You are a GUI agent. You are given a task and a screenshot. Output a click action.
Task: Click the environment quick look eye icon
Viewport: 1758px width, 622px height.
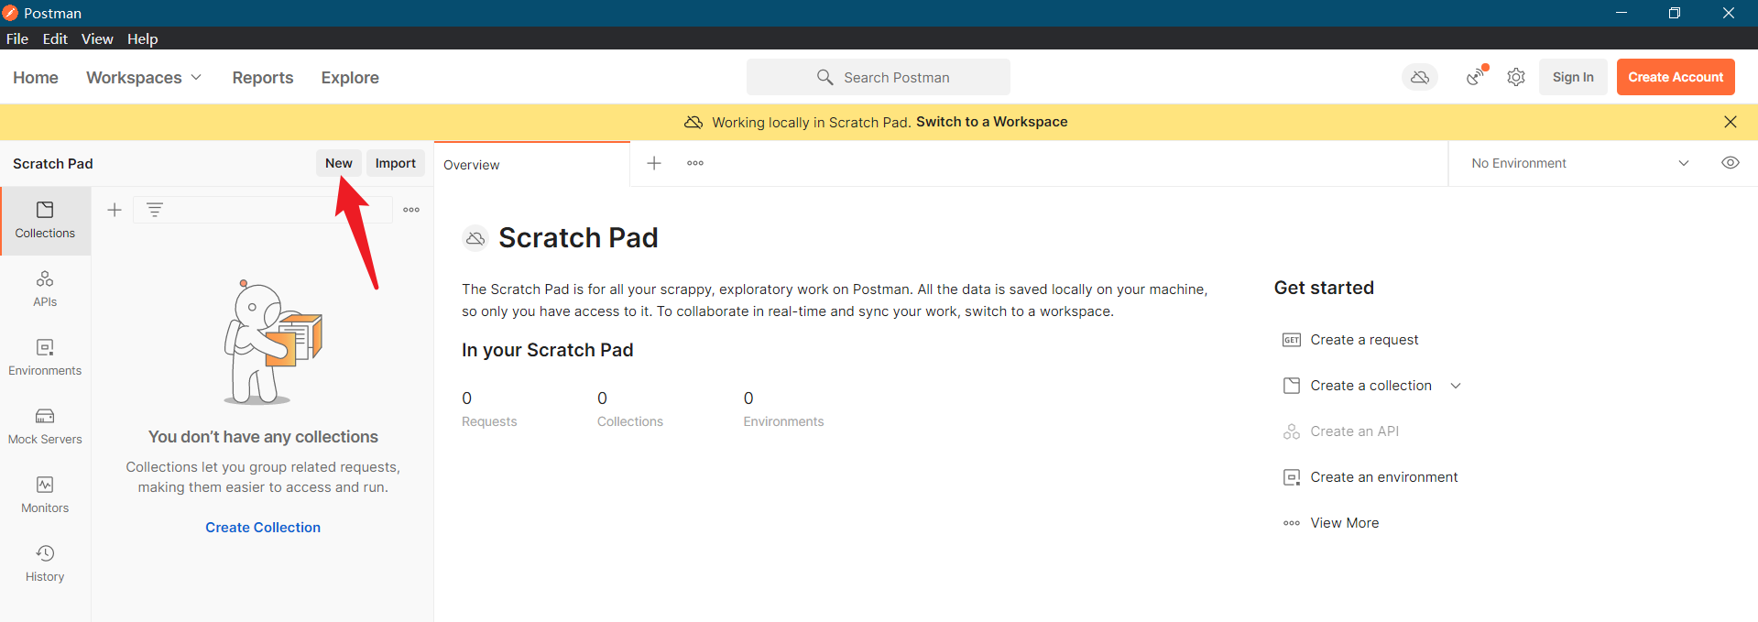pyautogui.click(x=1731, y=163)
